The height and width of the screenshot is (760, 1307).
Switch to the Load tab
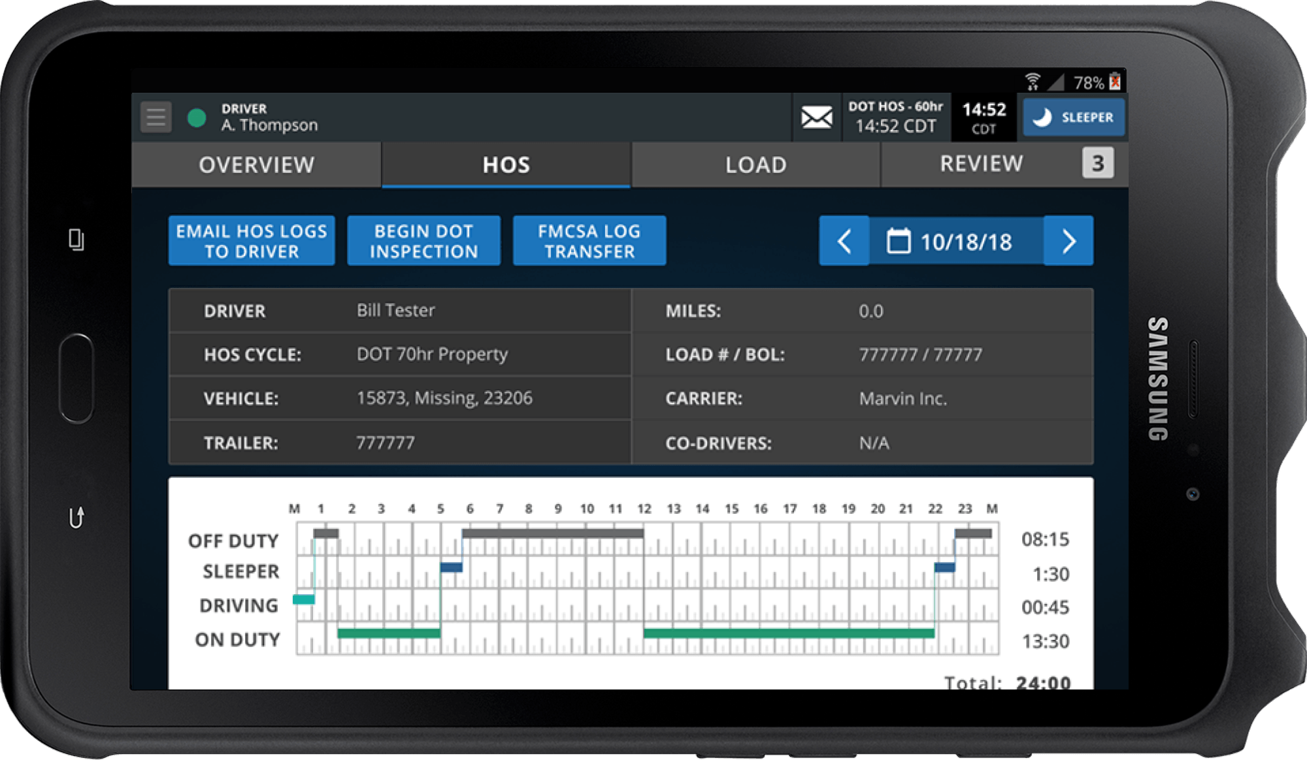click(755, 165)
